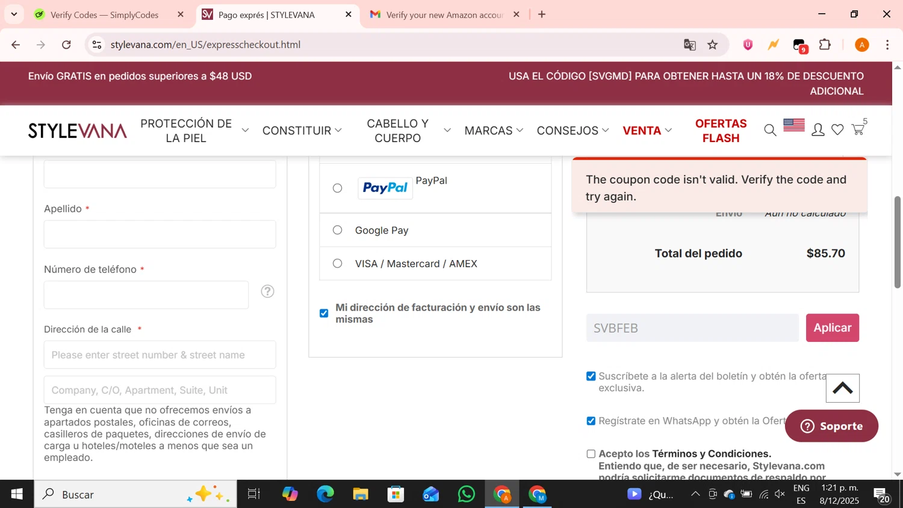The width and height of the screenshot is (903, 508).
Task: Uncheck the WhatsApp registration checkbox
Action: (591, 421)
